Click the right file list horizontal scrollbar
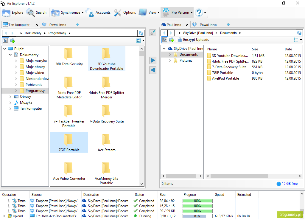 [x=239, y=176]
